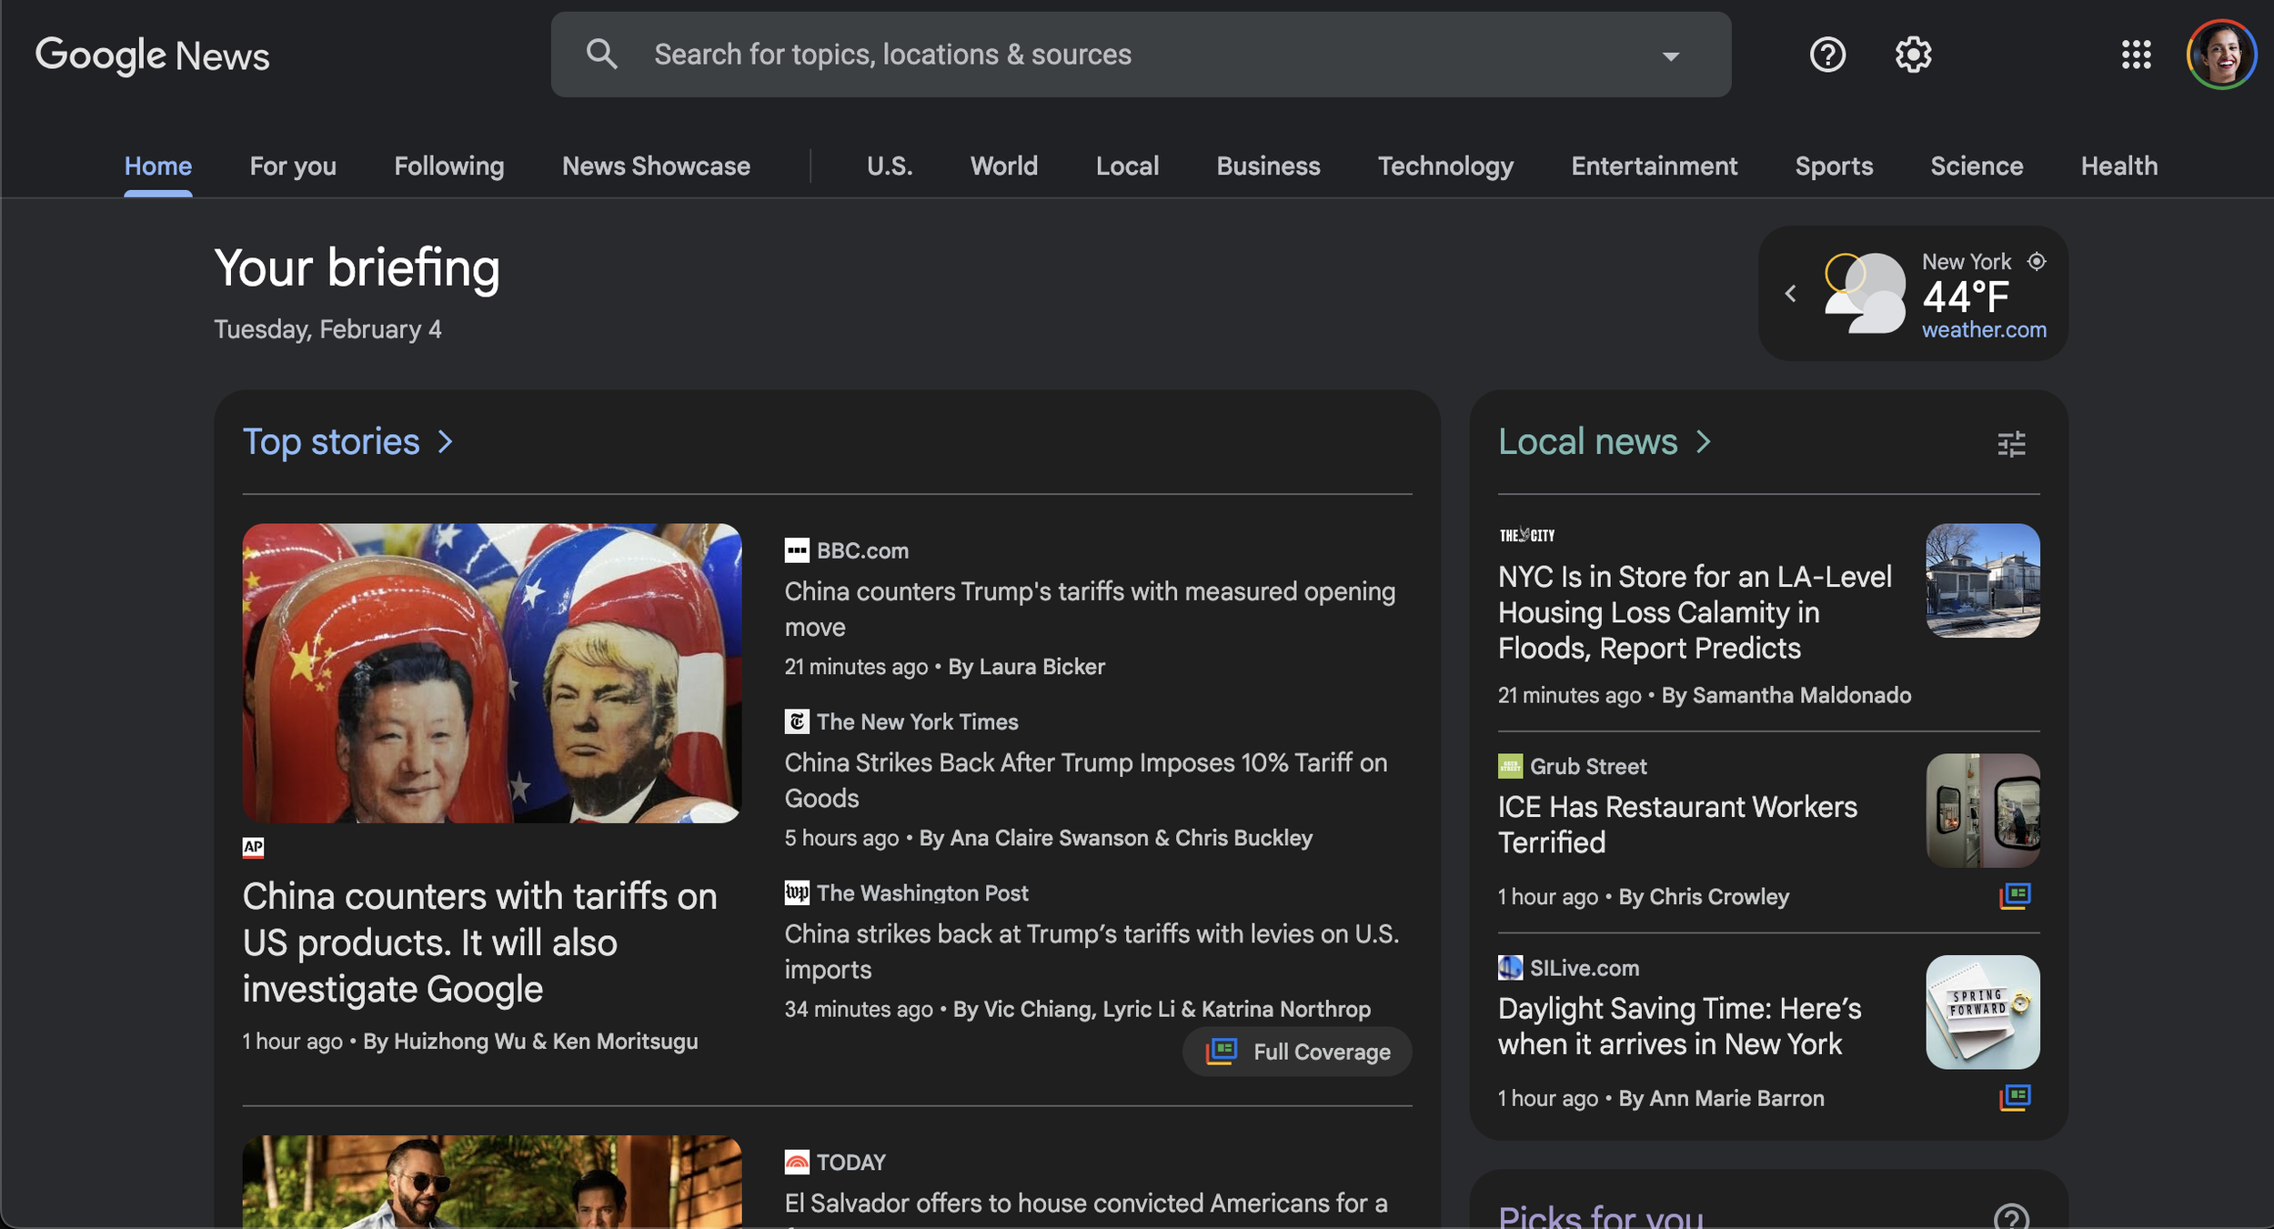Open Local news section chevron
Screen dimensions: 2274x1229
[1703, 442]
